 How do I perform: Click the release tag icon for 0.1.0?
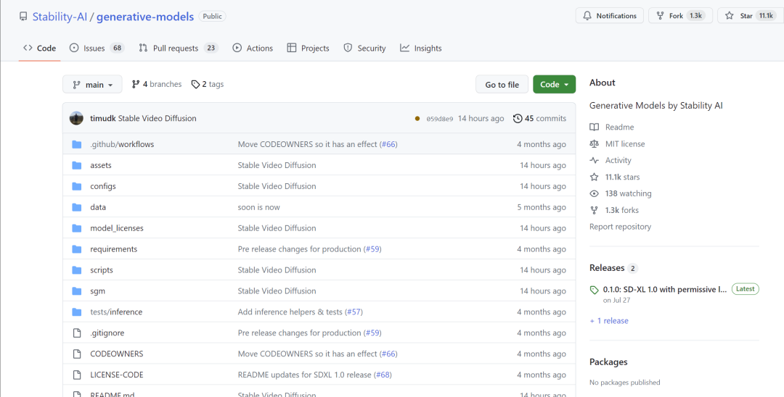point(595,290)
